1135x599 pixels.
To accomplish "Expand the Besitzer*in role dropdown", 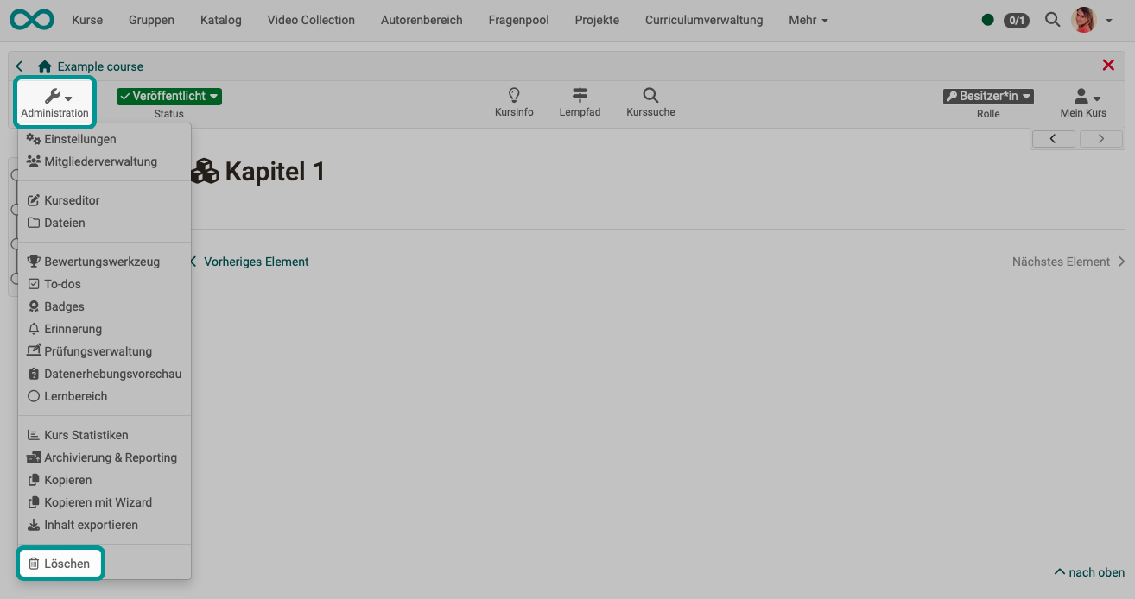I will (988, 97).
